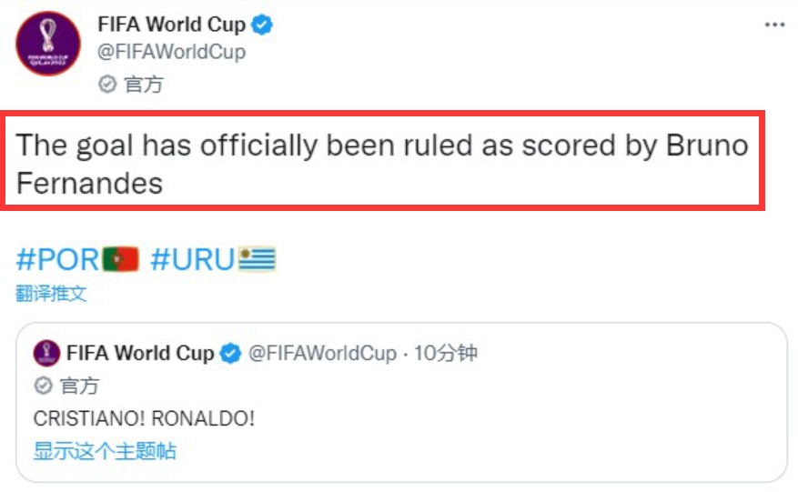Open the three-dot more options menu
The height and width of the screenshot is (492, 798).
(774, 25)
